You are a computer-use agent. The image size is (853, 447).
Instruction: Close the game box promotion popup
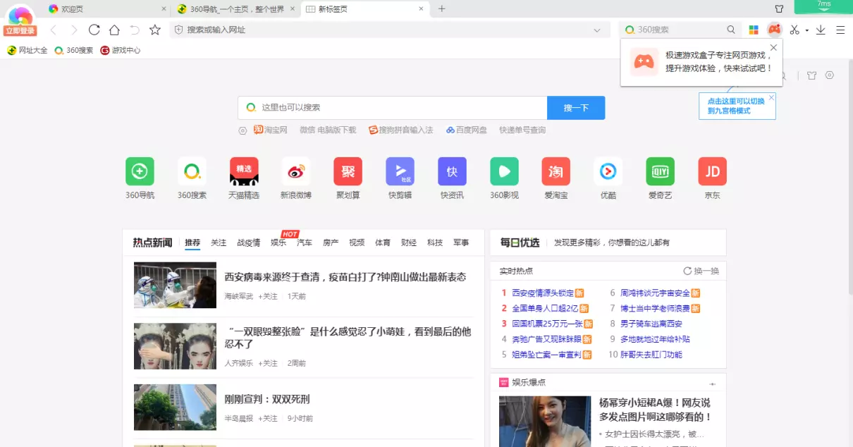773,48
